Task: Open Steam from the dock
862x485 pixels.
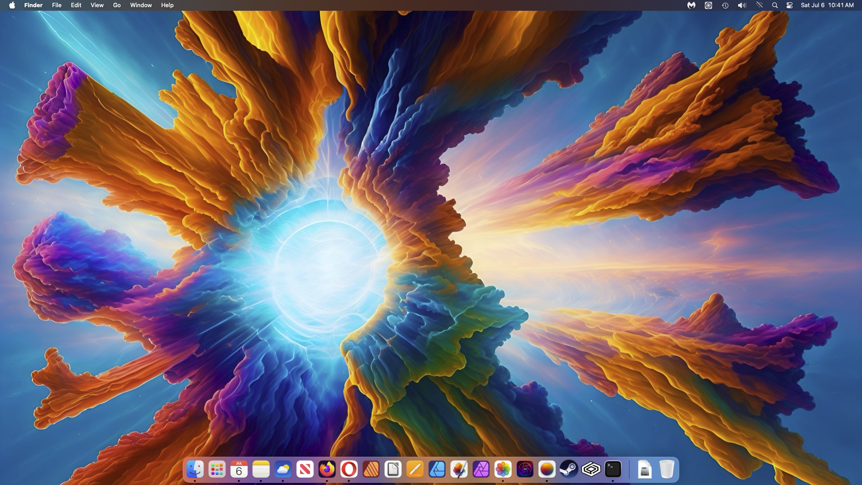Action: click(569, 469)
